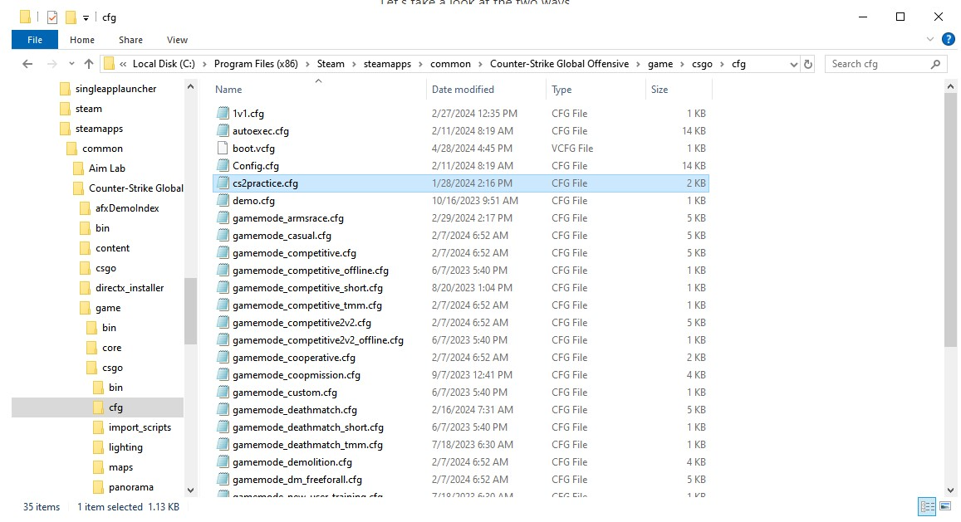Screen dimensions: 961x522
Task: Expand the csgo breadcrumb arrow
Action: click(x=722, y=64)
